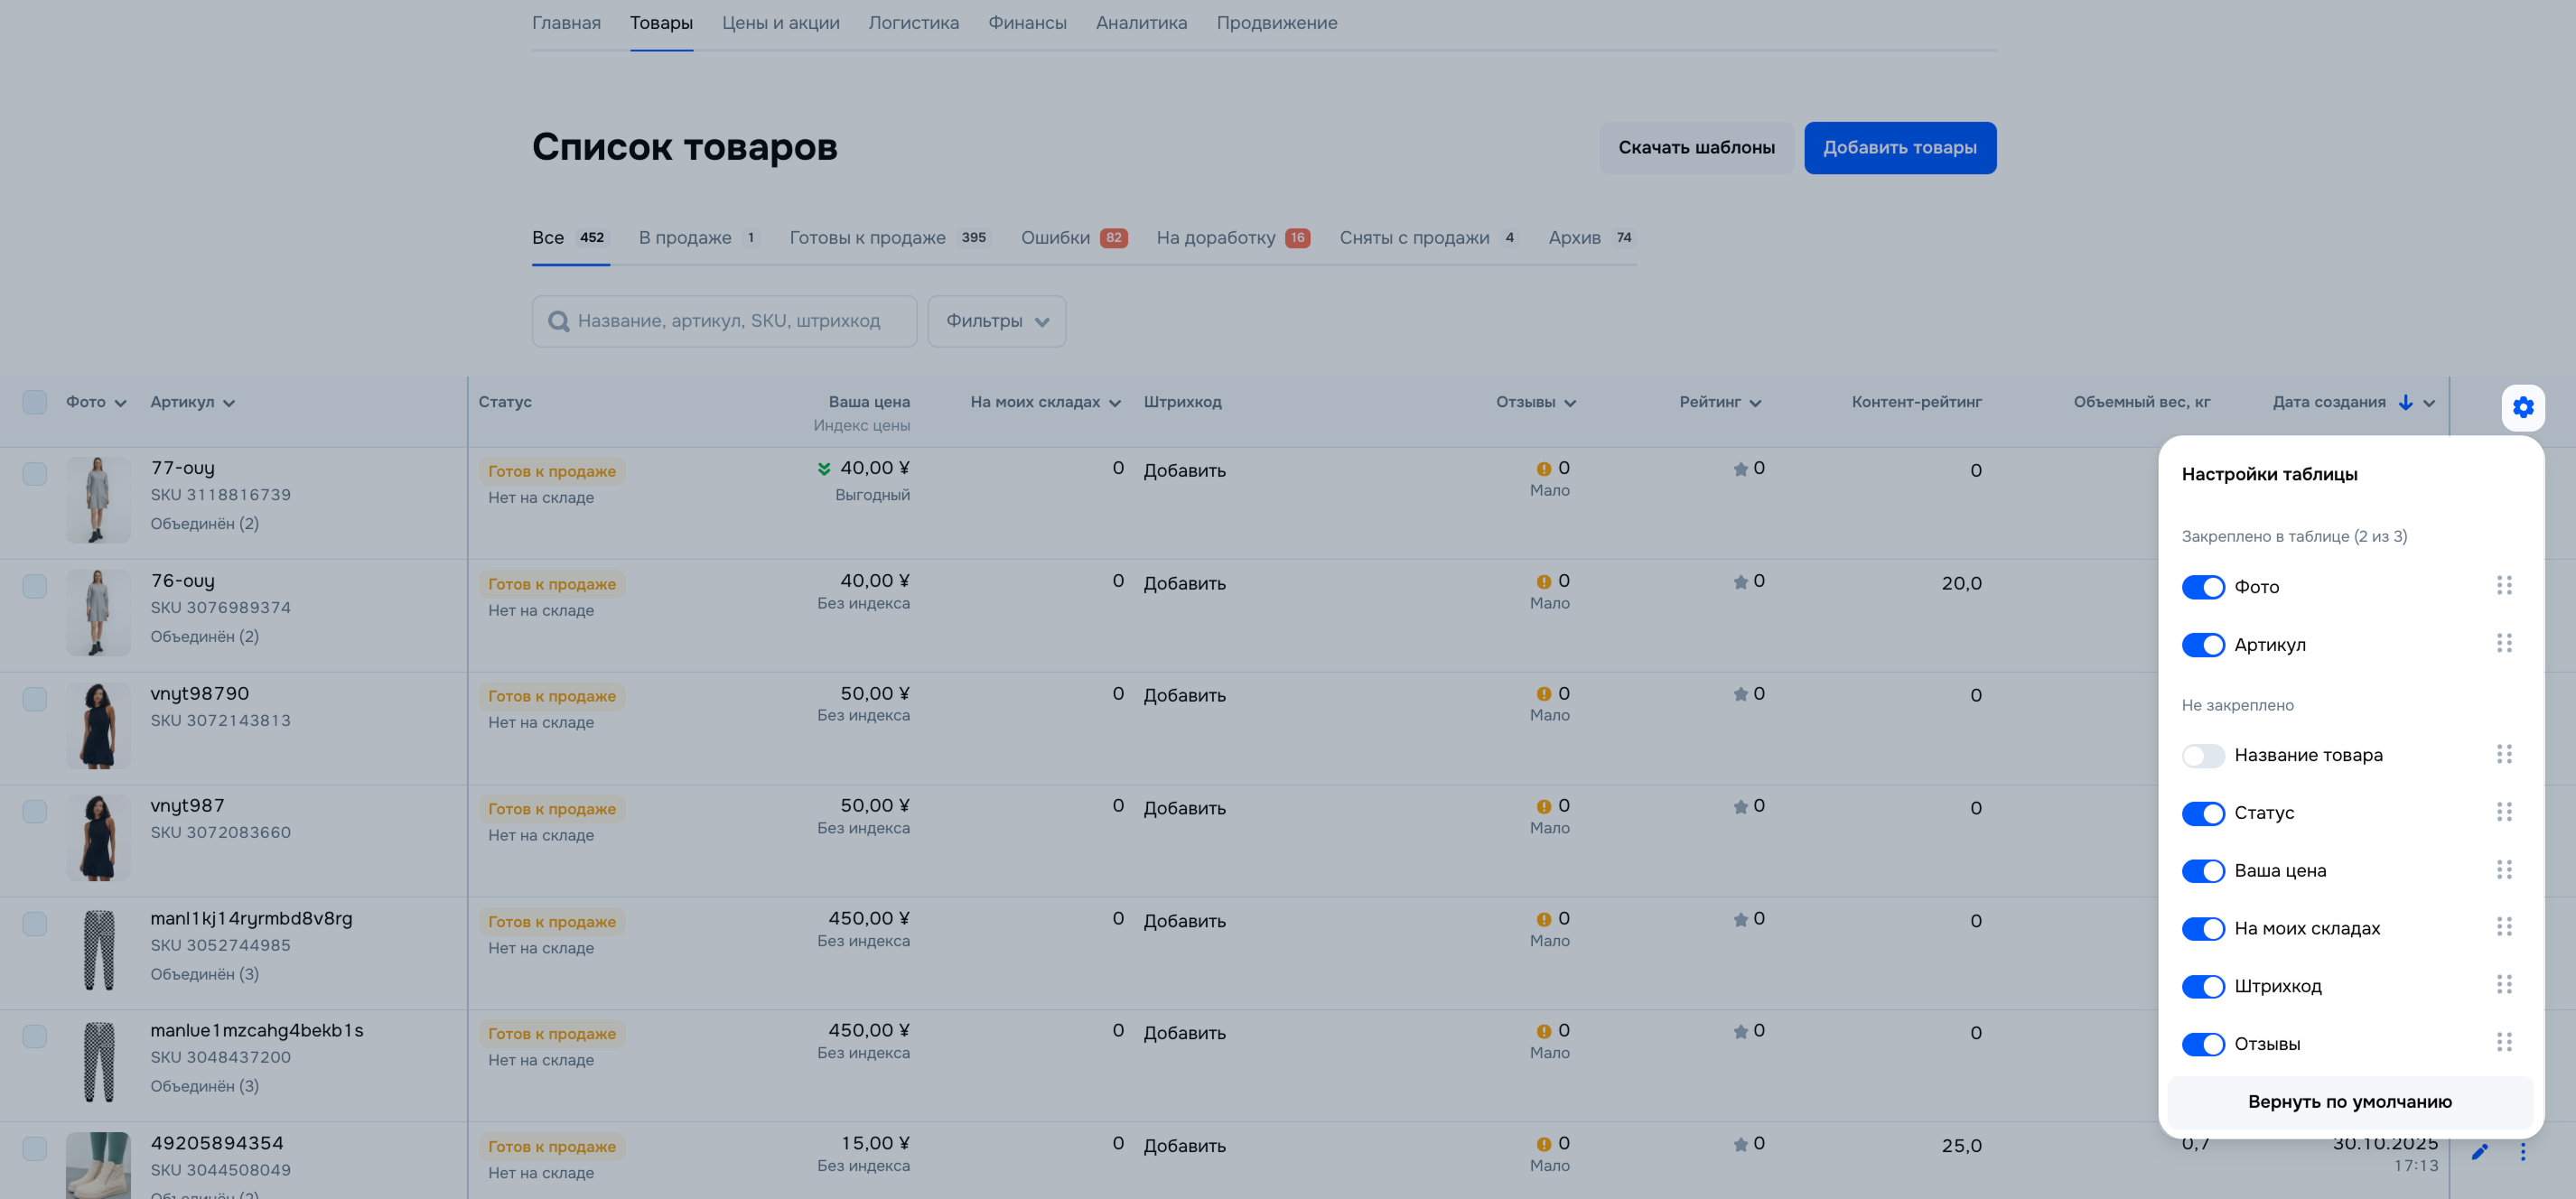Click the search magnifier icon

(558, 321)
